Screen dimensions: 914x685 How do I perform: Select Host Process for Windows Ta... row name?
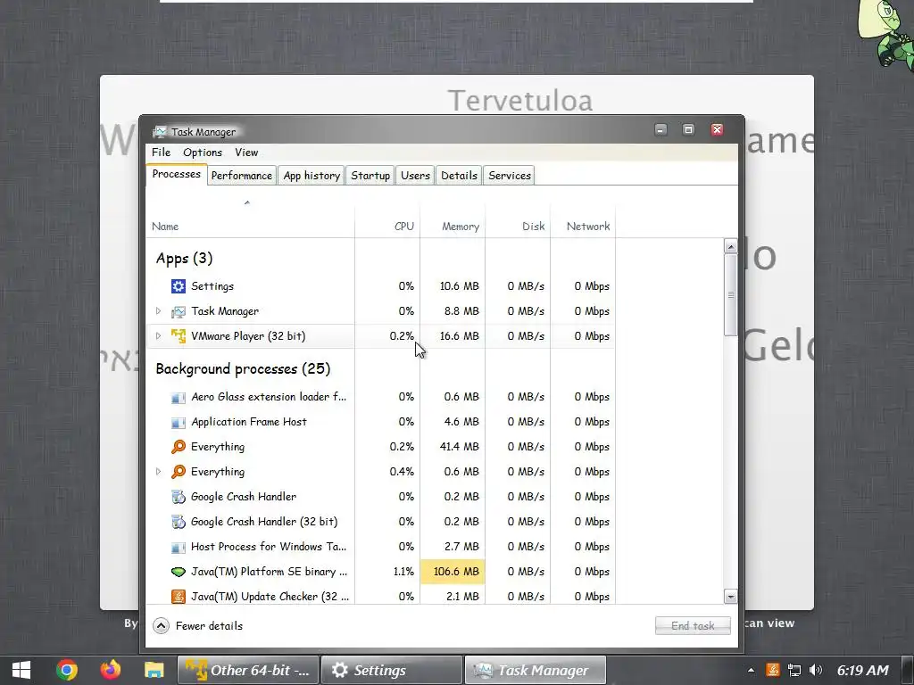click(x=269, y=547)
